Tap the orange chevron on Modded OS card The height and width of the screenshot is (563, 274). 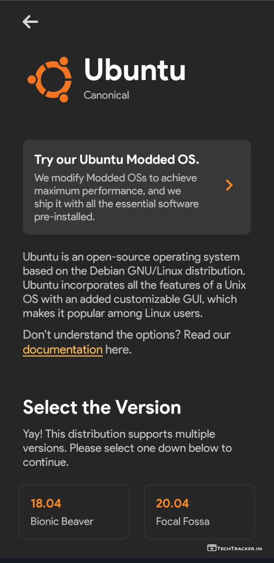click(x=229, y=185)
